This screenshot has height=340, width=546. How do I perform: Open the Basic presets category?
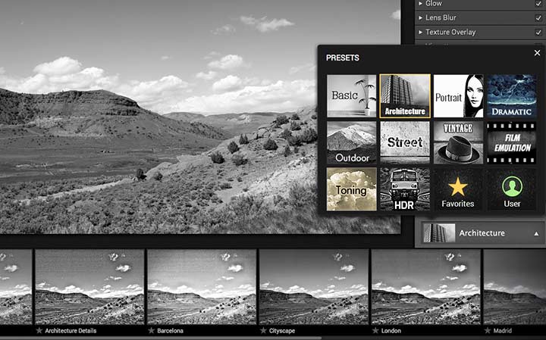pos(351,96)
